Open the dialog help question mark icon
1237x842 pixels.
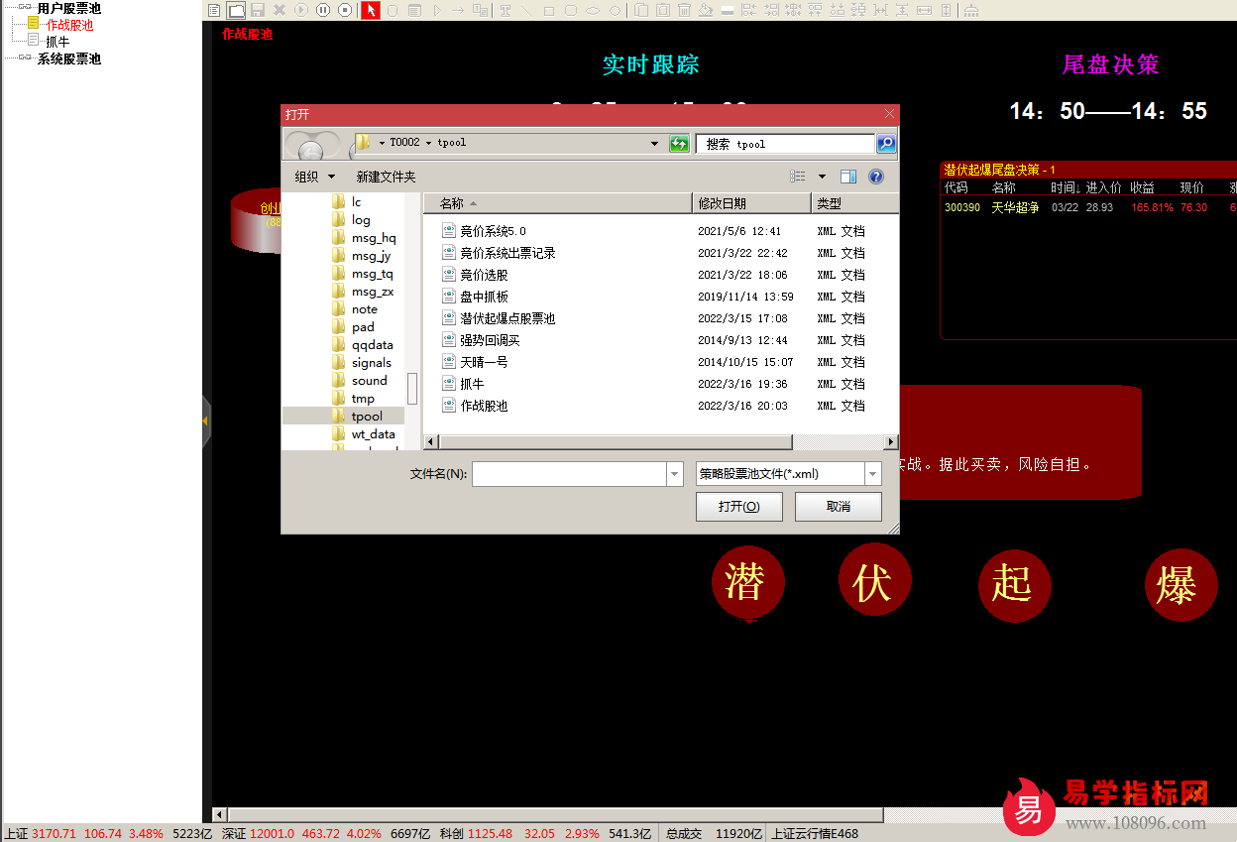pyautogui.click(x=876, y=177)
